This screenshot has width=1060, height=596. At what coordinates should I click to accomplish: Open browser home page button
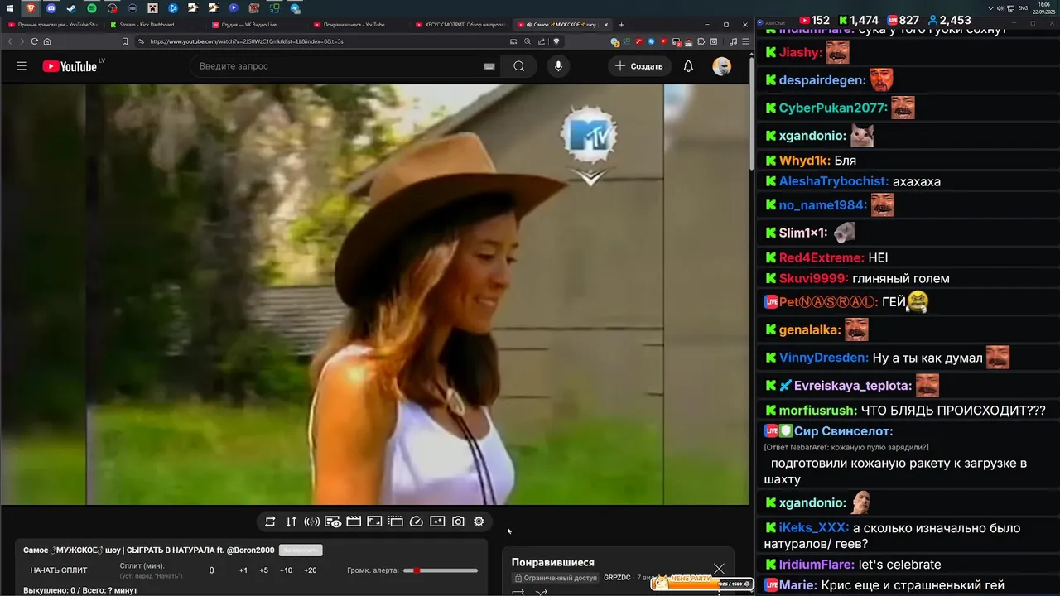(47, 41)
